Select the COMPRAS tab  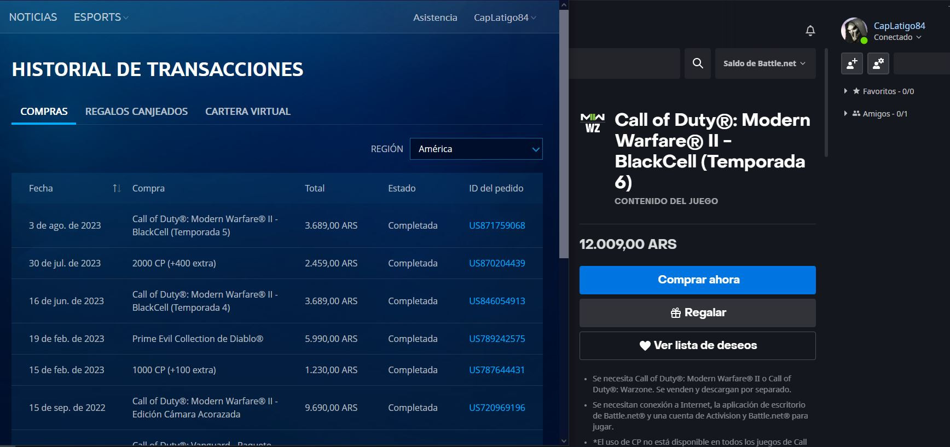[x=44, y=112]
